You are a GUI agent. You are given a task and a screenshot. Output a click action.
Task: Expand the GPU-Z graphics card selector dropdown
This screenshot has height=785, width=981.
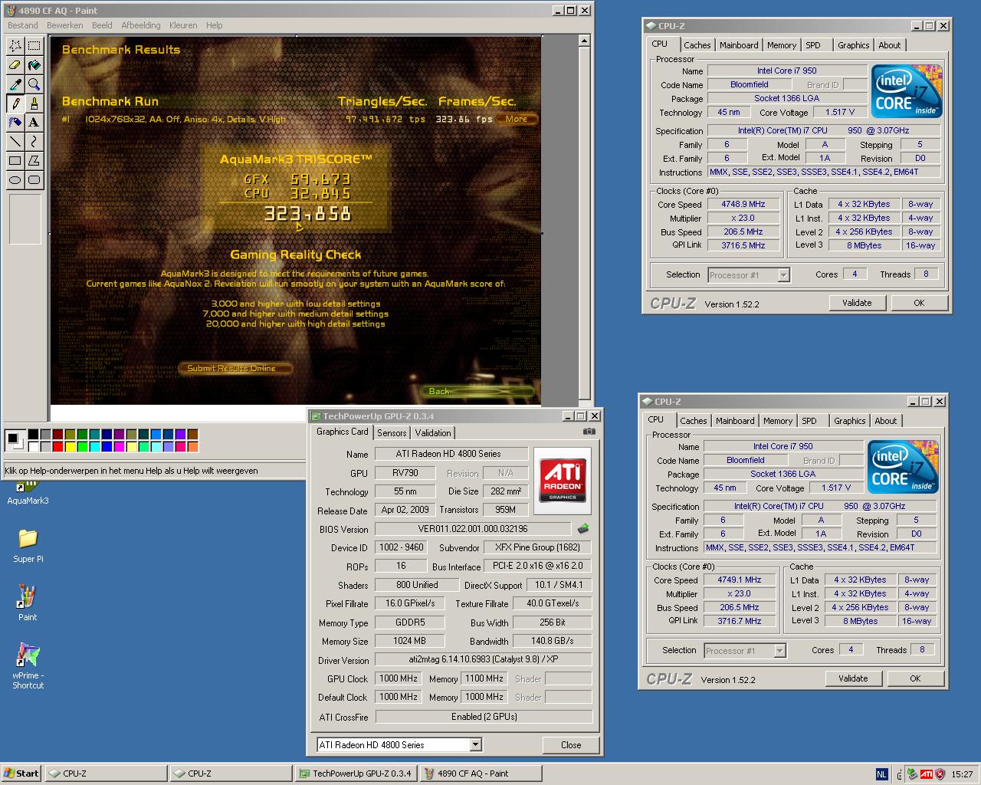[475, 744]
